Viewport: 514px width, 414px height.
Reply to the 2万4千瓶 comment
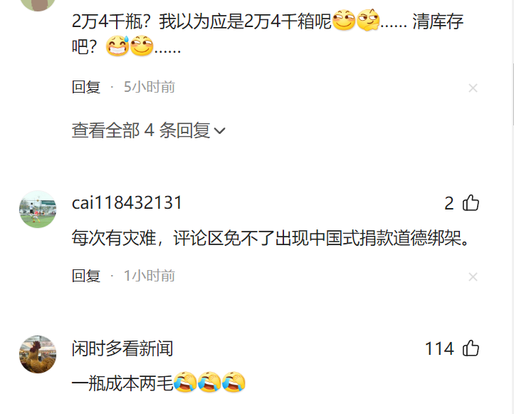click(x=86, y=87)
